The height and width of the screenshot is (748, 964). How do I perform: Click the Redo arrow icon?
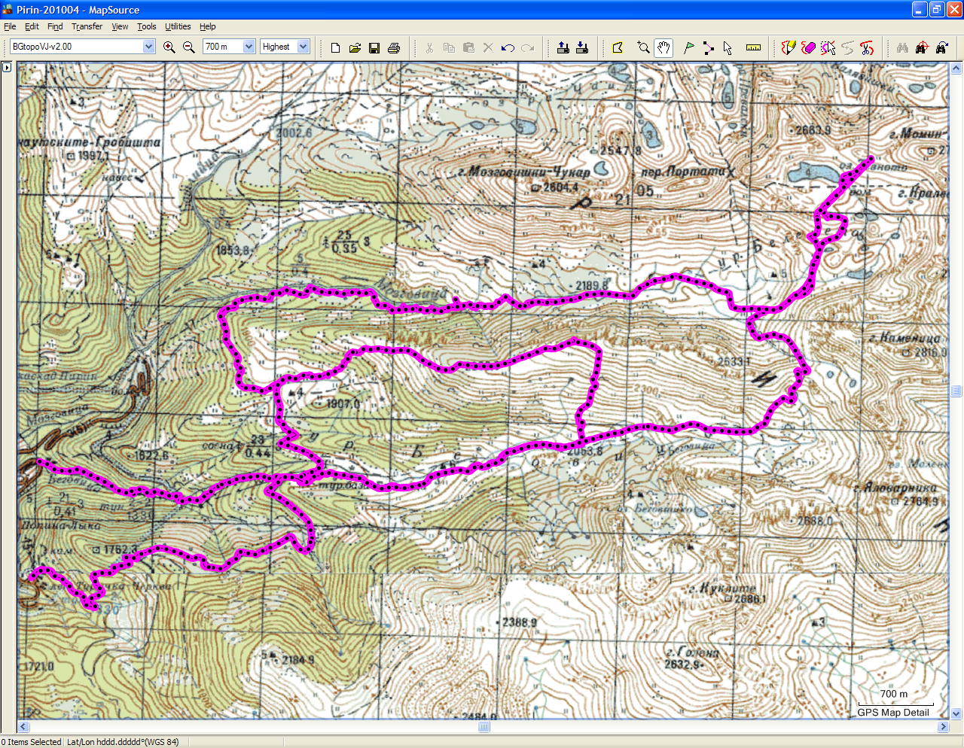tap(527, 47)
